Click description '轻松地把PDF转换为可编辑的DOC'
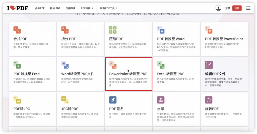 click(176, 47)
